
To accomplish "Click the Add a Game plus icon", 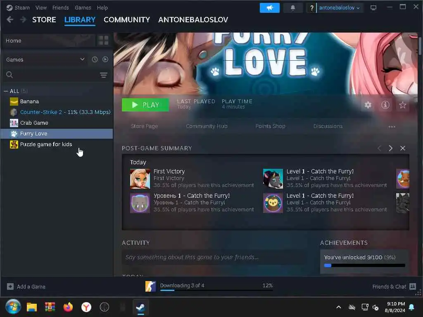I will pos(10,286).
